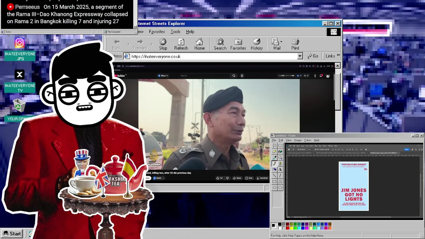425x239 pixels.
Task: Select the Ellipse shape tool
Action: tap(274, 188)
